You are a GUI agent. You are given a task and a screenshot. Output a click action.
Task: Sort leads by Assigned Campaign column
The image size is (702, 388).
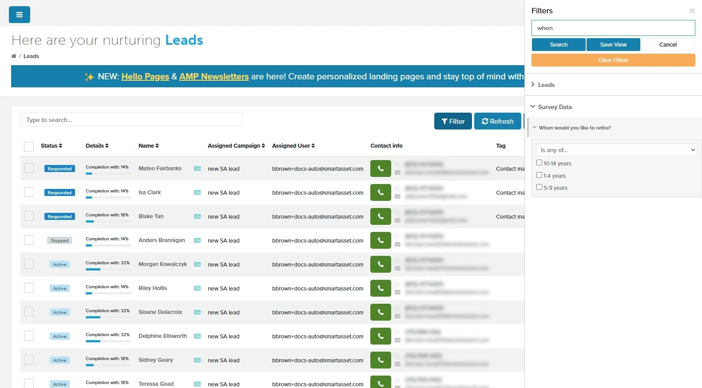[236, 146]
